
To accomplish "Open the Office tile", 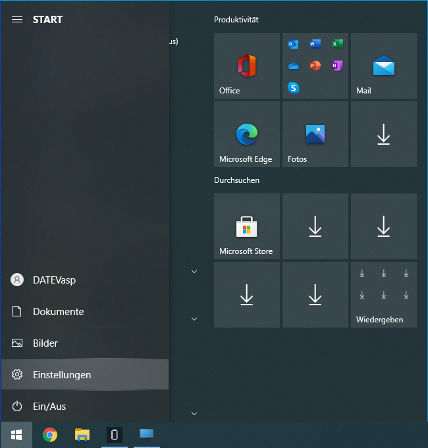I will 247,66.
